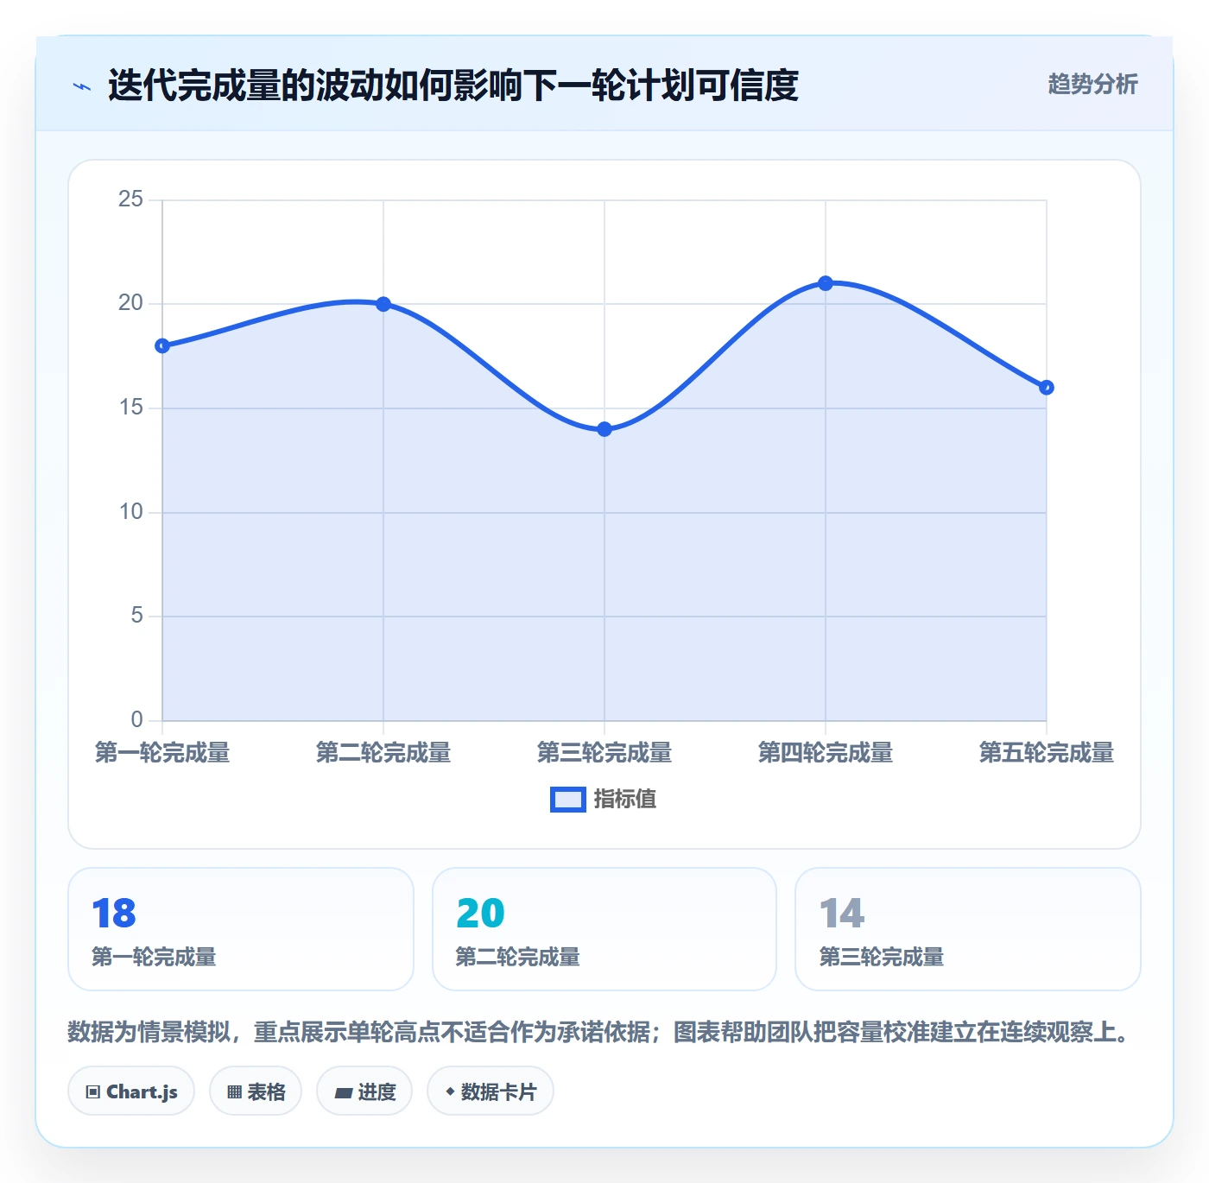Click the 第三轮完成量 data point on the chart
Viewport: 1209px width, 1183px height.
(x=604, y=429)
